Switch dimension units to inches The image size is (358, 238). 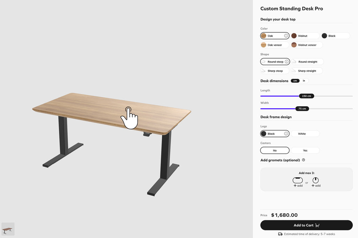[304, 81]
